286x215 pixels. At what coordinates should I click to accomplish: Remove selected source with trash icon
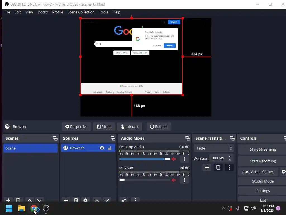tap(76, 200)
